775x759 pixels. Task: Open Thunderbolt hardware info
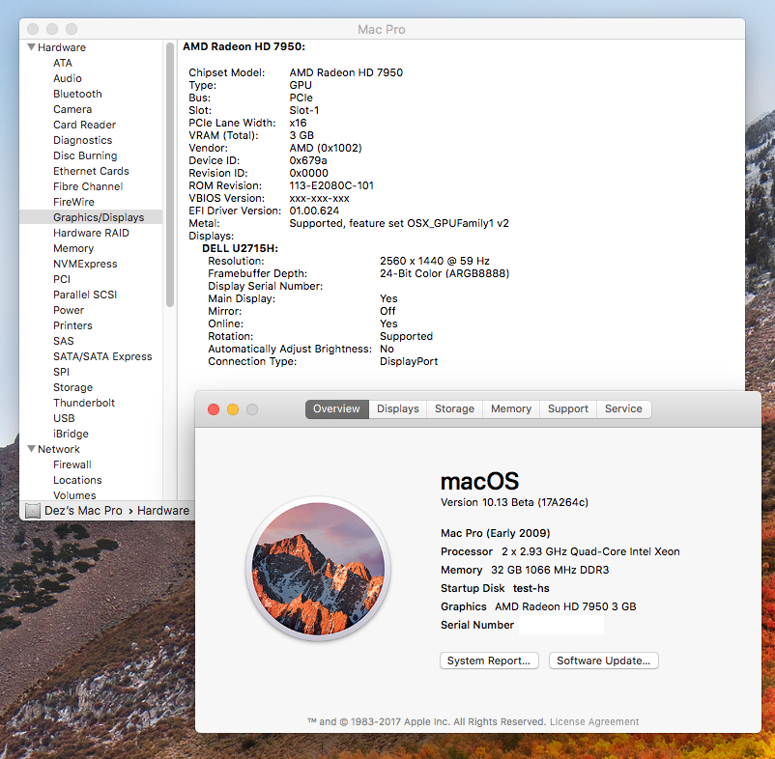pyautogui.click(x=84, y=403)
